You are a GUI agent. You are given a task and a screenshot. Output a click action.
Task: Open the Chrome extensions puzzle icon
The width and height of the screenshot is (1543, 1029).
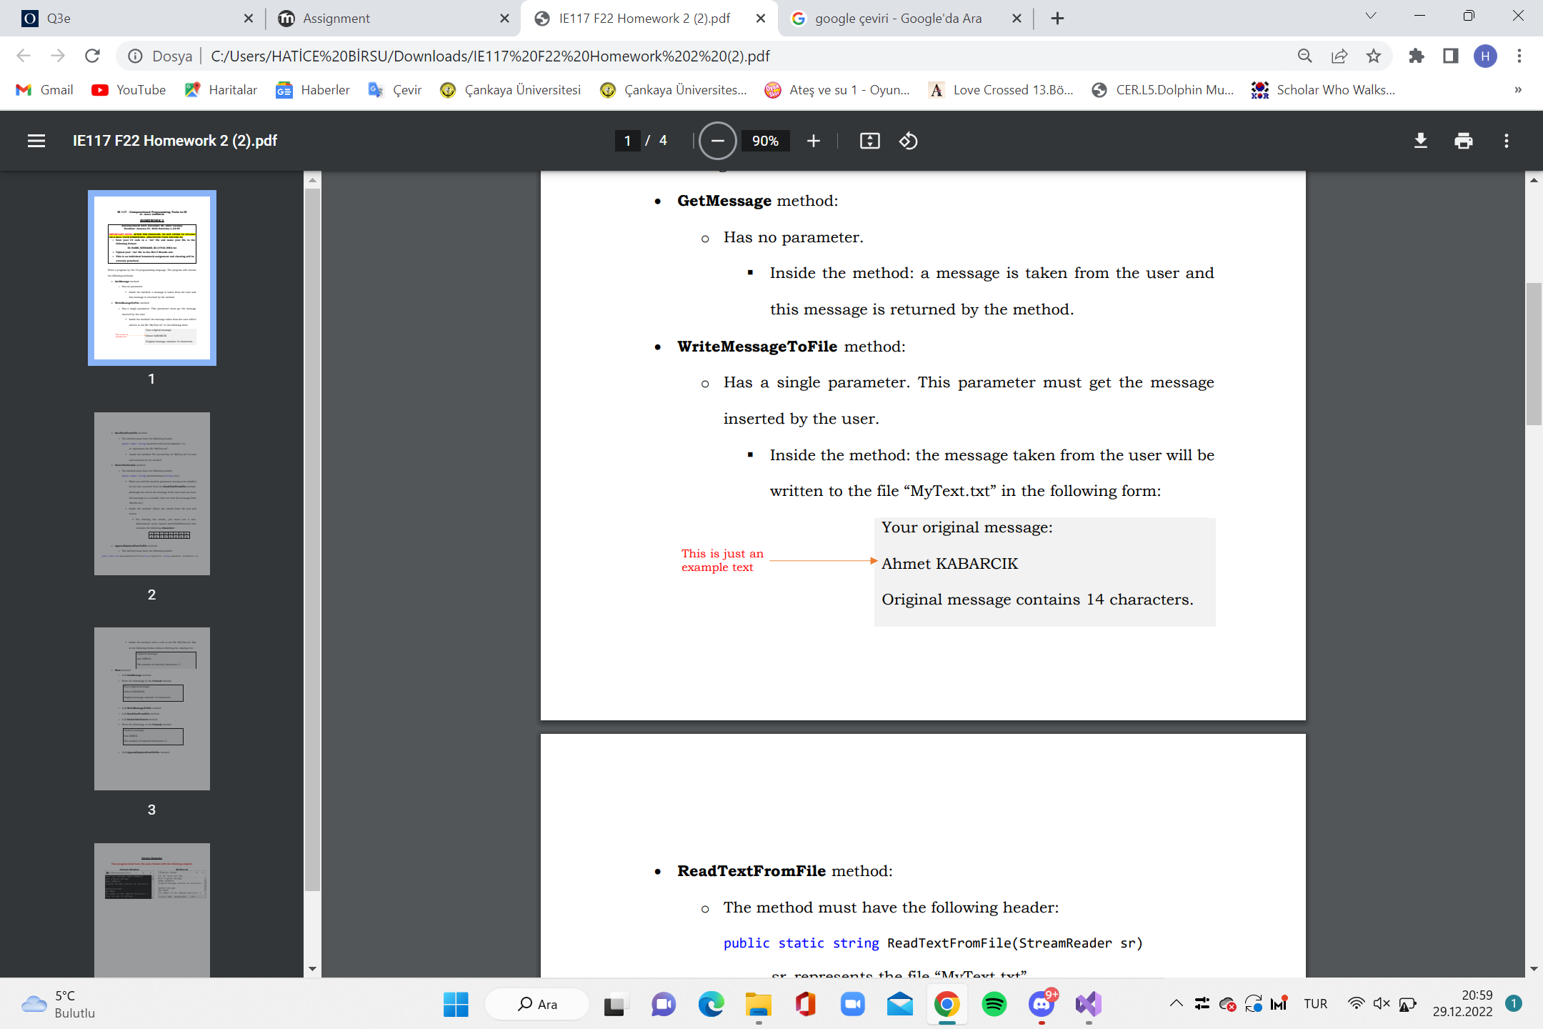click(x=1416, y=56)
